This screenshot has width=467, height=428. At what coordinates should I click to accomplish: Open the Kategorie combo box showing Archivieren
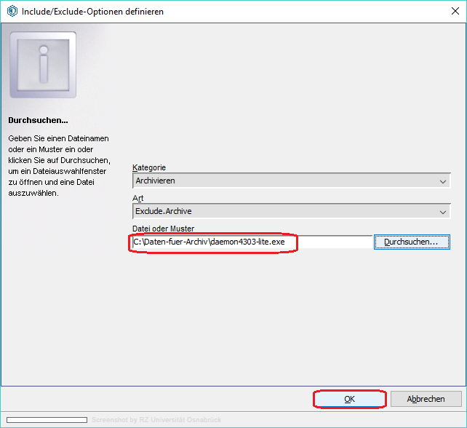(284, 181)
